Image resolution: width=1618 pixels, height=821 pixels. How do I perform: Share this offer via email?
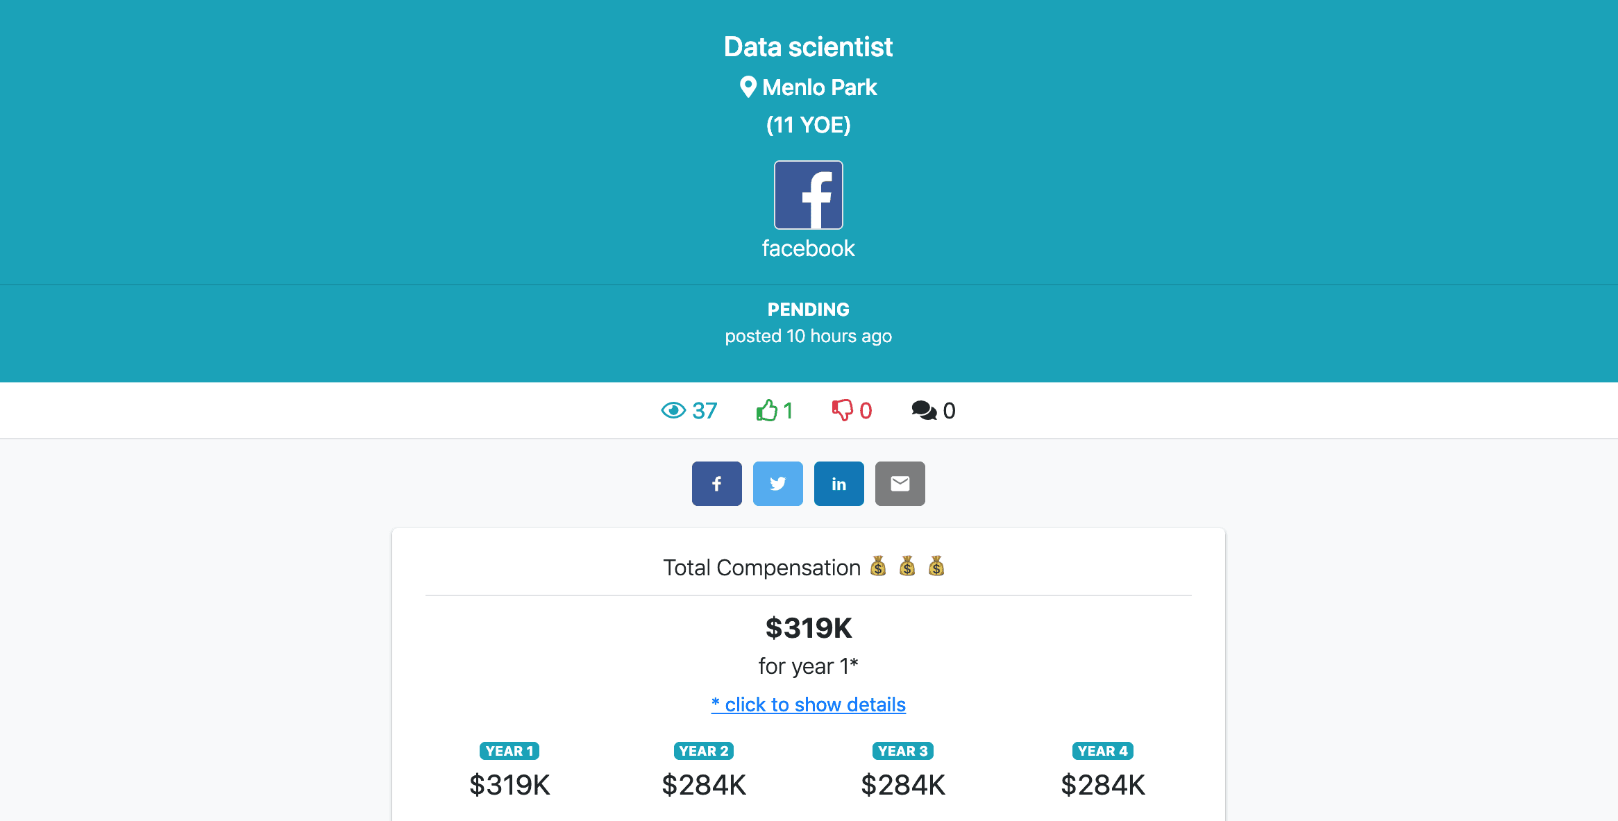[x=900, y=484]
